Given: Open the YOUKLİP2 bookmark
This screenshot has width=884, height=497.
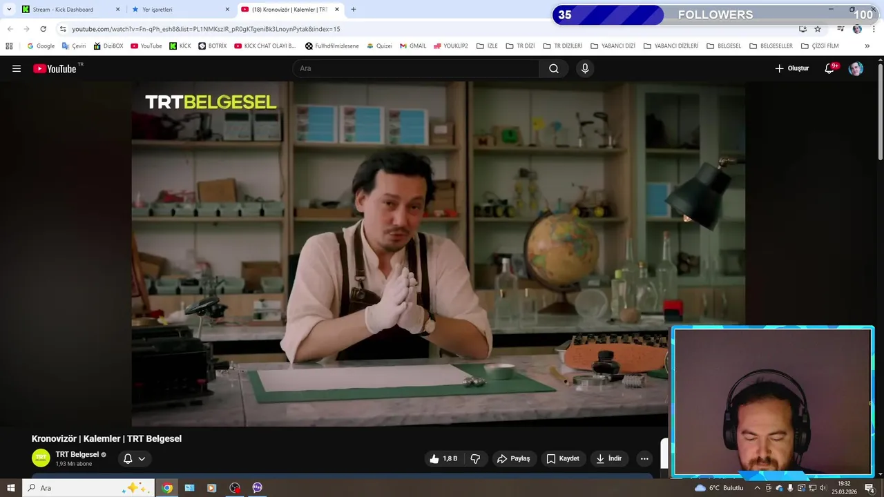Looking at the screenshot, I should click(x=450, y=46).
